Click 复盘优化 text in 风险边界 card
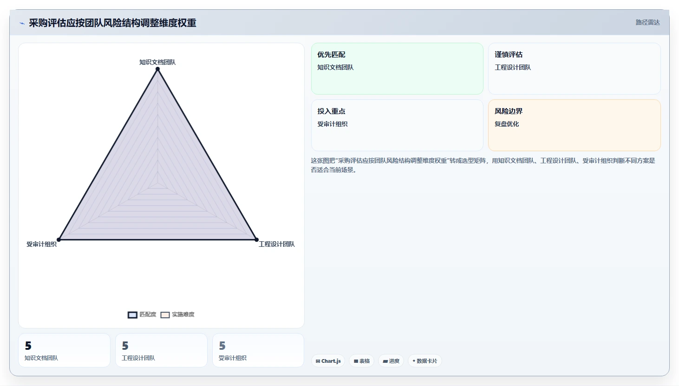679x386 pixels. [x=507, y=124]
